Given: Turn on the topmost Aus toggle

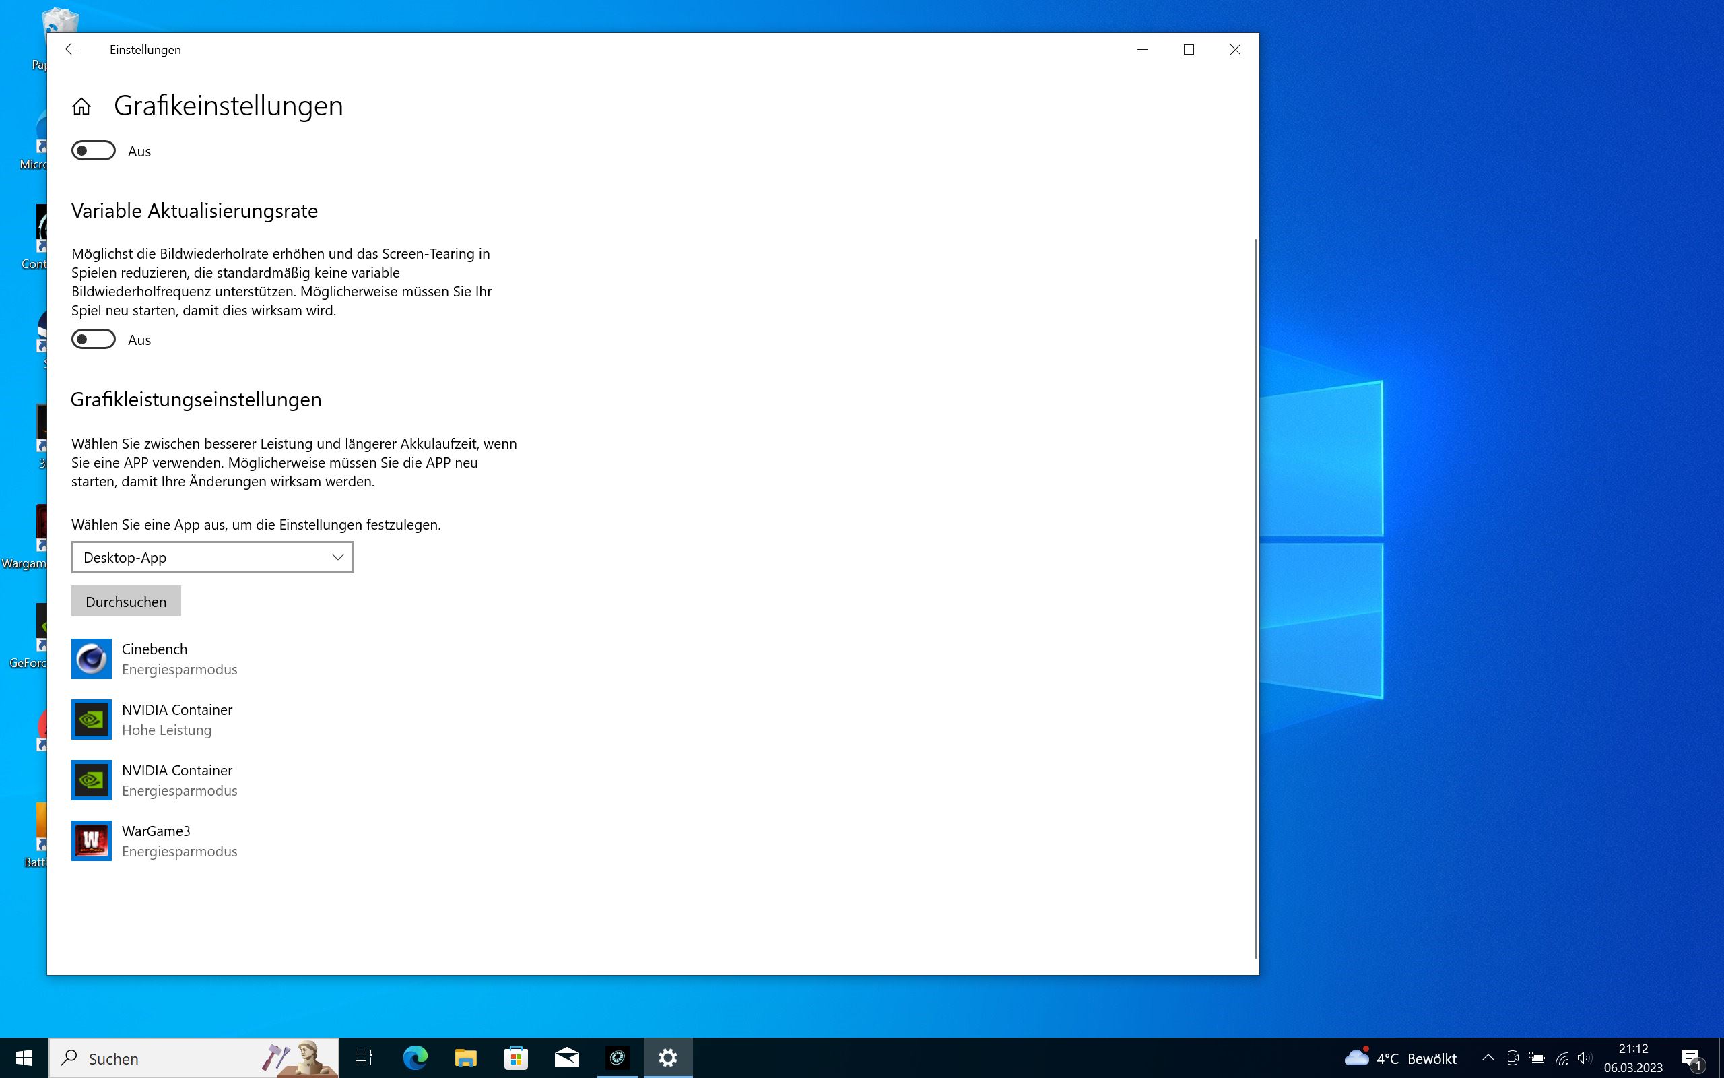Looking at the screenshot, I should [x=94, y=150].
